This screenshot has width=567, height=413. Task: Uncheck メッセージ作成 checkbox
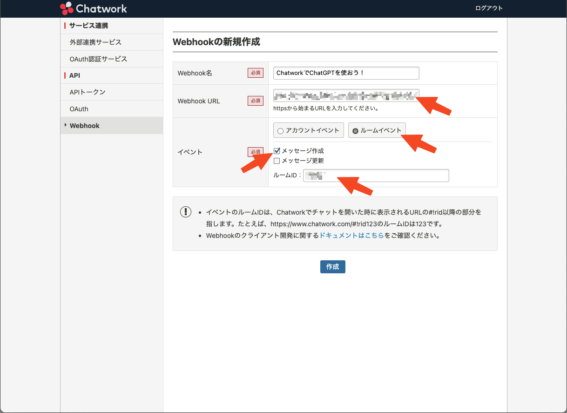coord(277,151)
